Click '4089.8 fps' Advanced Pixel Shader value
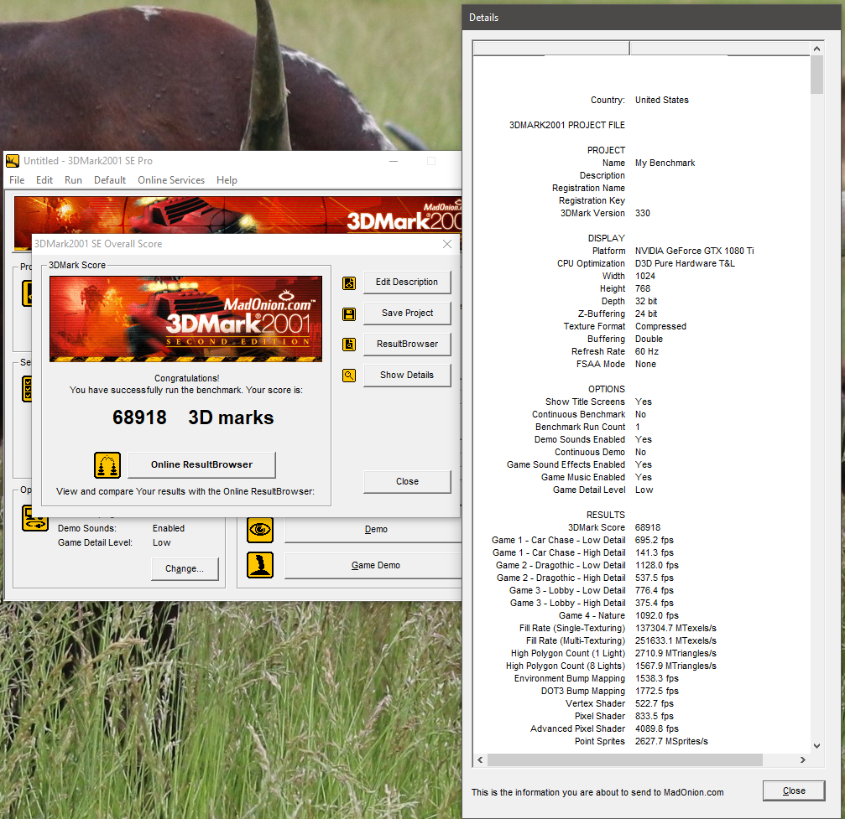The width and height of the screenshot is (845, 819). point(656,728)
